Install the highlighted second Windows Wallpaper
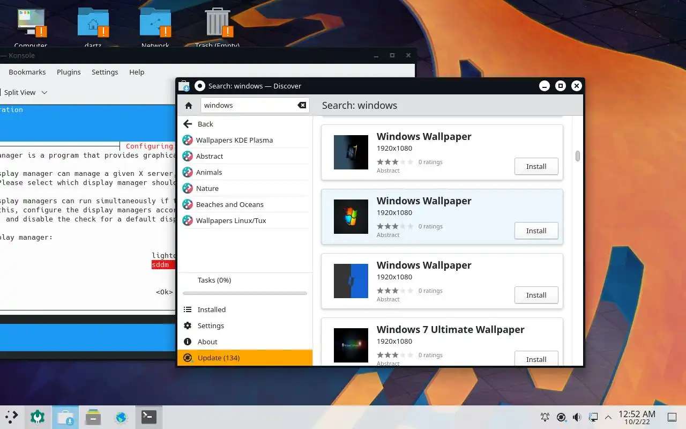Viewport: 686px width, 429px height. point(536,231)
